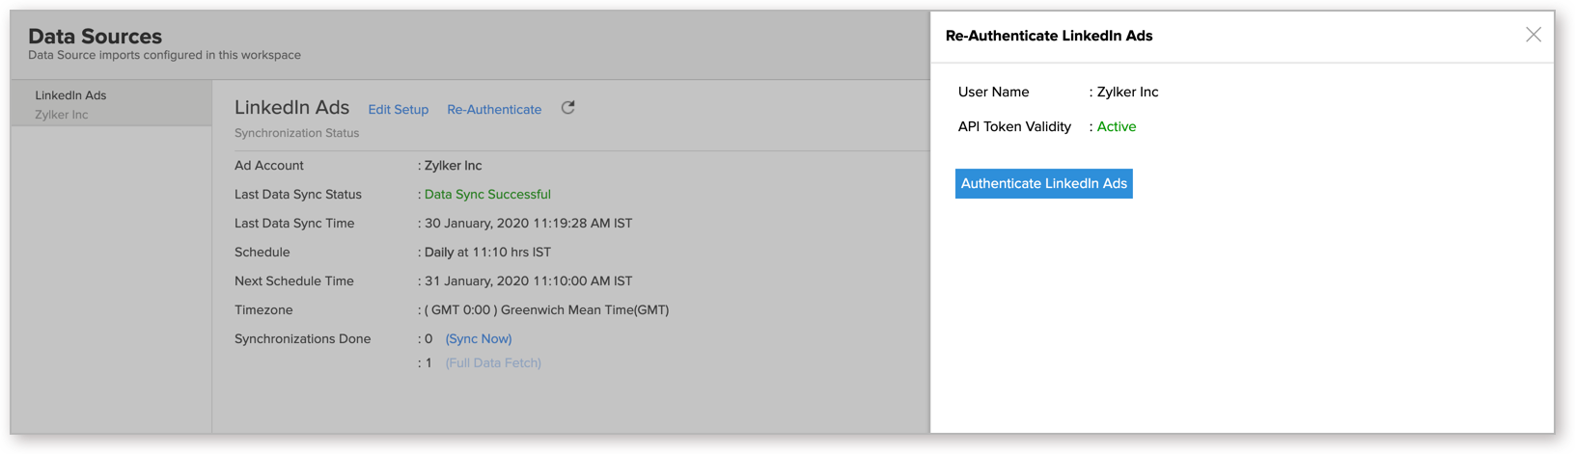Click the Last Data Sync Time value
This screenshot has height=454, width=1575.
[528, 224]
